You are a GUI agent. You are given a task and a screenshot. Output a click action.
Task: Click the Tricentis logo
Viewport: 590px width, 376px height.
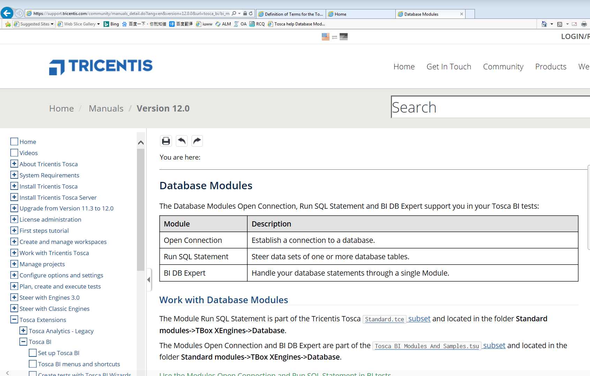click(101, 67)
